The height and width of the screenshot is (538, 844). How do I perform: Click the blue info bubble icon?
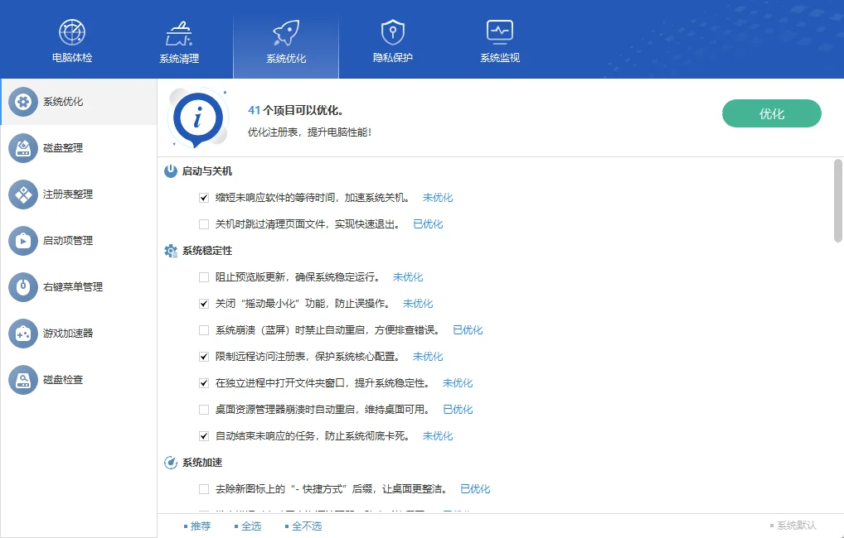[x=197, y=119]
